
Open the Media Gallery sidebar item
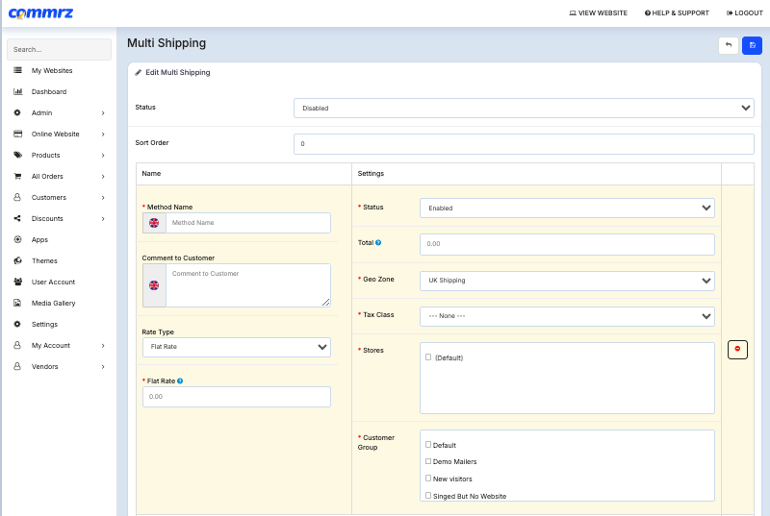(x=53, y=304)
